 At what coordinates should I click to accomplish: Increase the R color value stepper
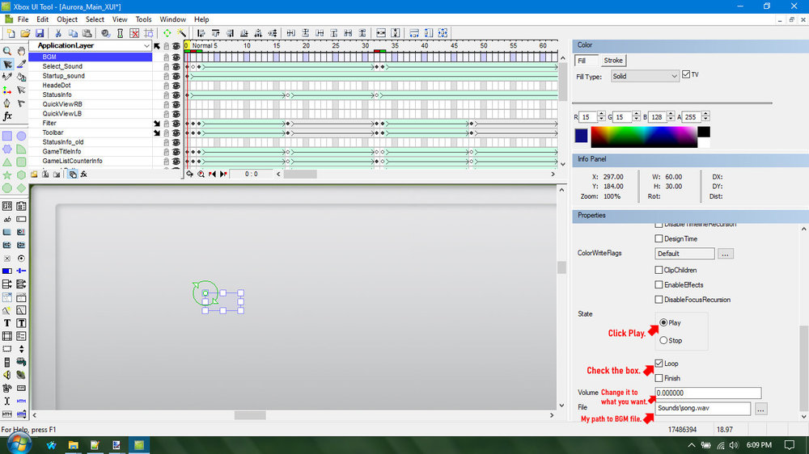601,115
